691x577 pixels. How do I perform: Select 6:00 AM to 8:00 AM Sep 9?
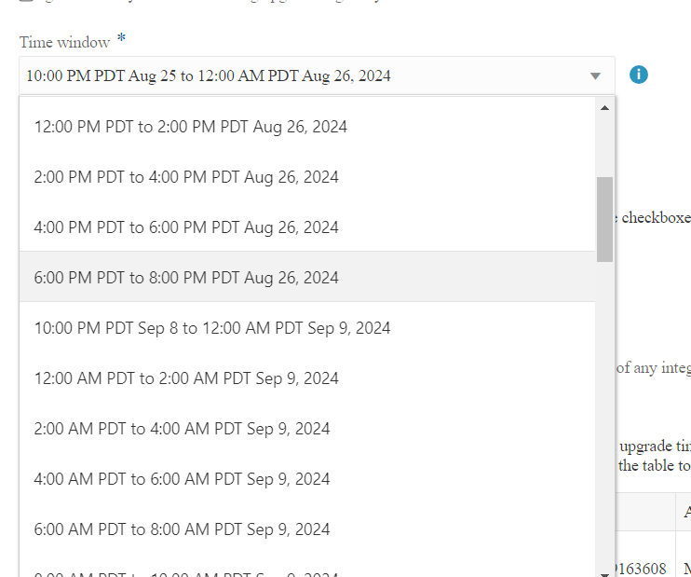183,529
